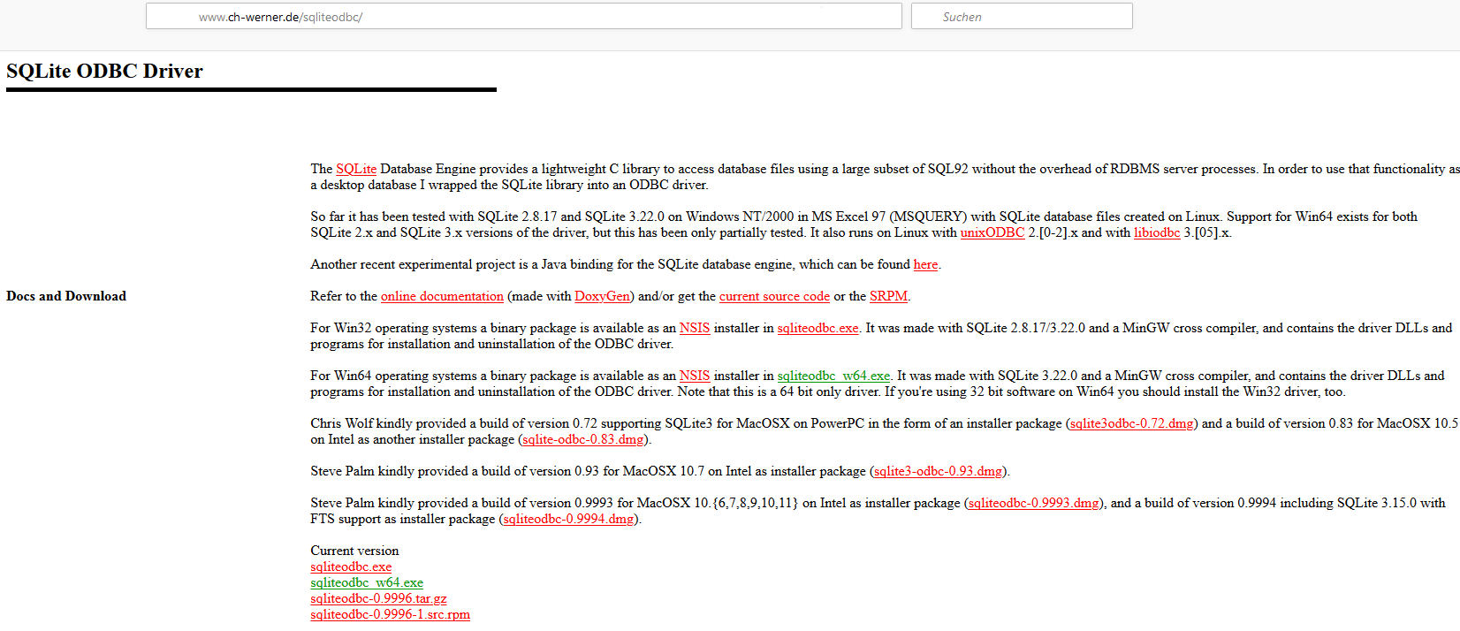Open the online documentation link

coord(442,296)
